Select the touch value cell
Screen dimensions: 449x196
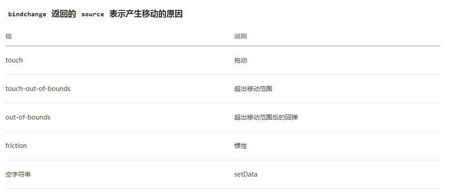coord(14,60)
